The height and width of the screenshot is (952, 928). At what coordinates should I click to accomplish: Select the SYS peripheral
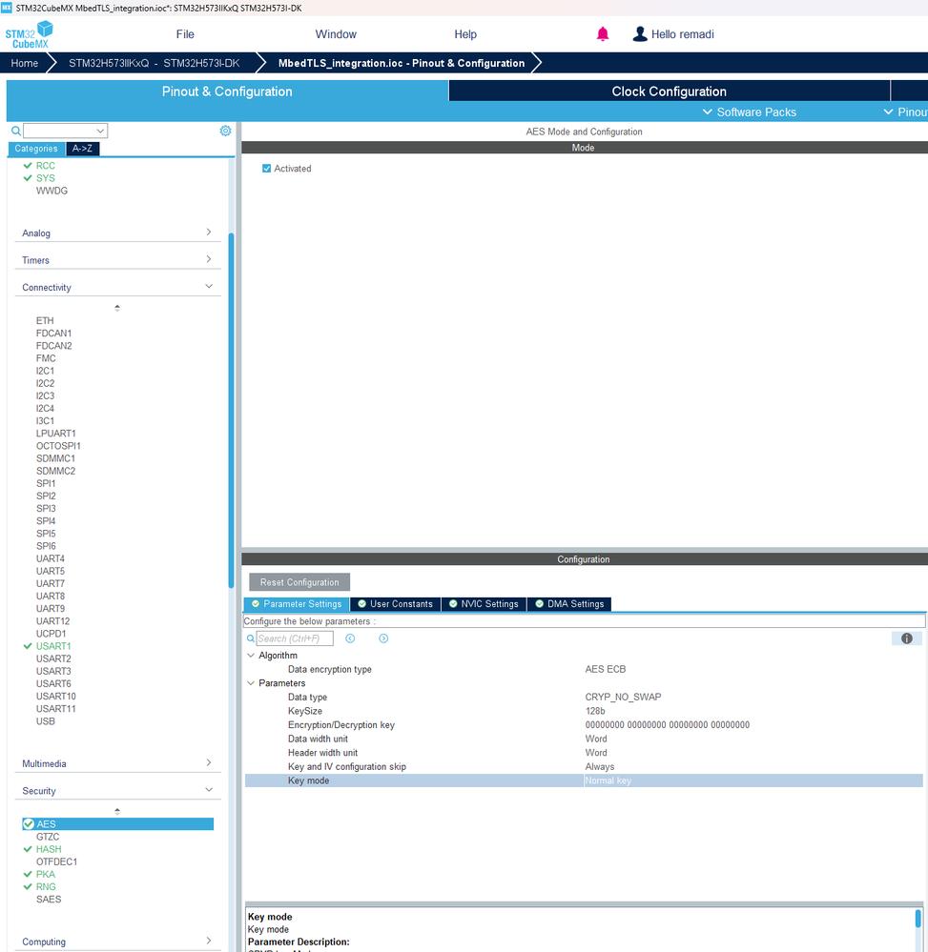(45, 178)
